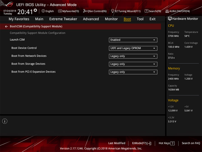Click the AURA ON/OFF(F4) label

(180, 11)
